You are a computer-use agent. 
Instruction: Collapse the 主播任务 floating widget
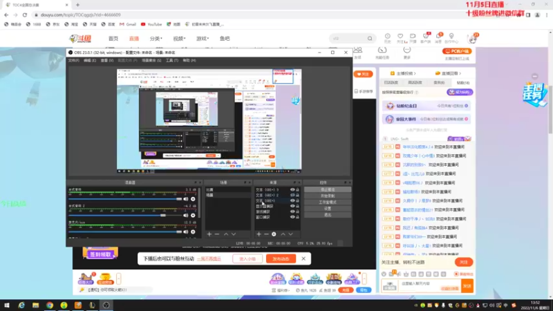534,76
